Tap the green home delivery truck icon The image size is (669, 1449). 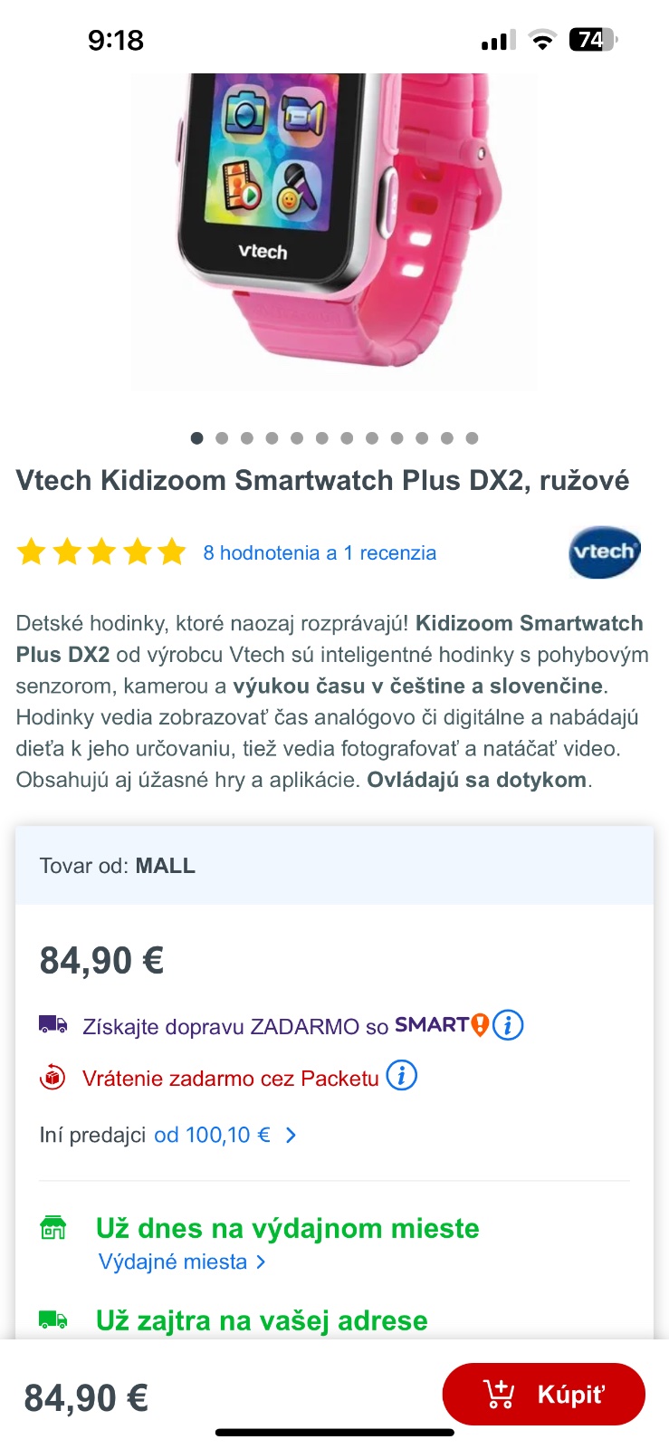pos(53,1320)
